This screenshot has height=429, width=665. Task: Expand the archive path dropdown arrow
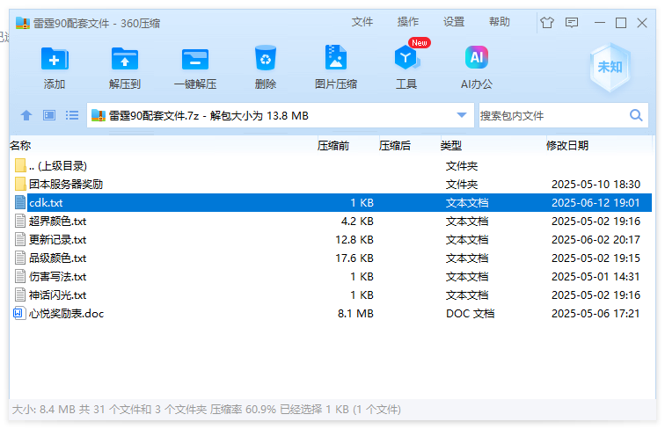click(462, 115)
